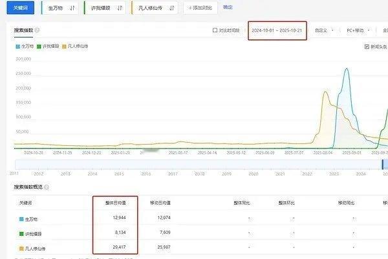Image resolution: width=388 pixels, height=259 pixels.
Task: Click the help icon beside 搜索指数概览
Action: (x=47, y=187)
